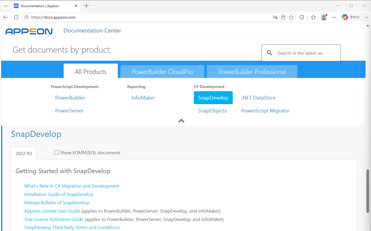Open Installation Guide of SnapDevelop link
Screen dimensions: 371x231
coord(59,194)
